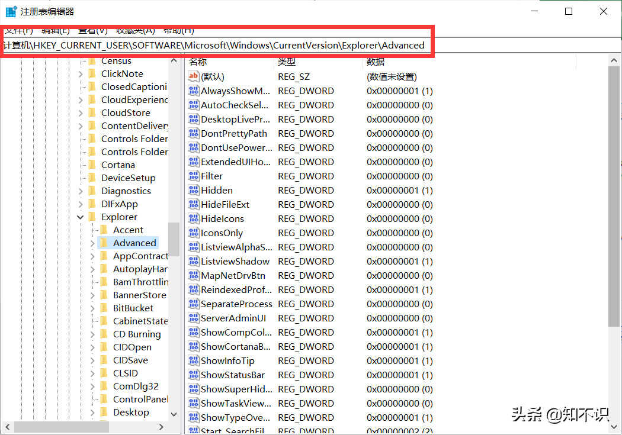Click the tree pane scroll-right arrow
Image resolution: width=622 pixels, height=435 pixels.
[161, 427]
